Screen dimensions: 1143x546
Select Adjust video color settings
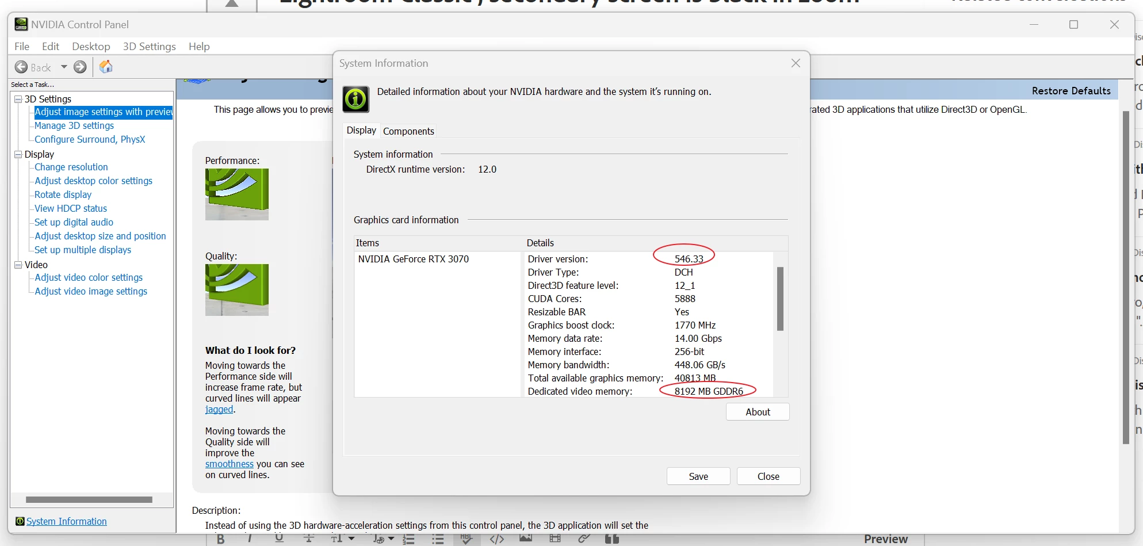coord(89,278)
